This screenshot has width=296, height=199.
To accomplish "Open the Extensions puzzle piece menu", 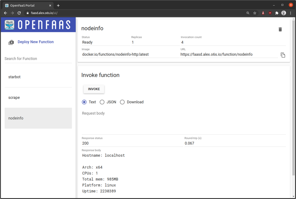I will [277, 13].
